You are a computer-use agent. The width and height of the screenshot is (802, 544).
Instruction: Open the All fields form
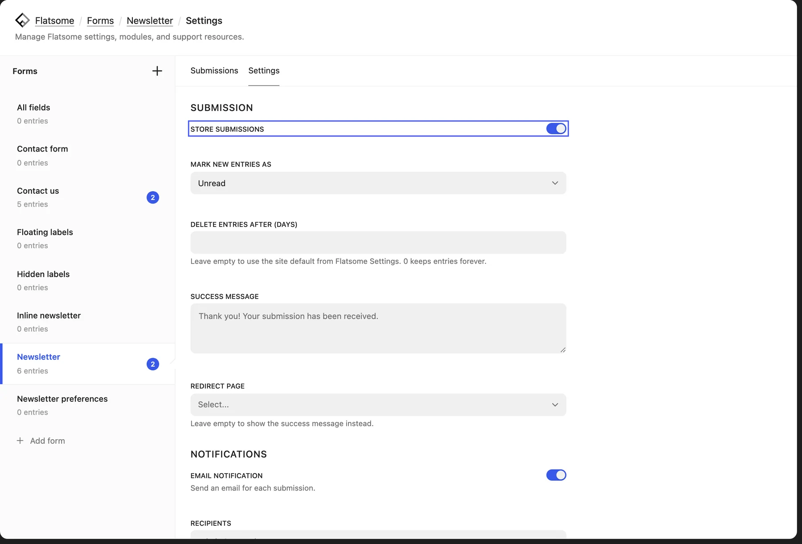pos(88,114)
